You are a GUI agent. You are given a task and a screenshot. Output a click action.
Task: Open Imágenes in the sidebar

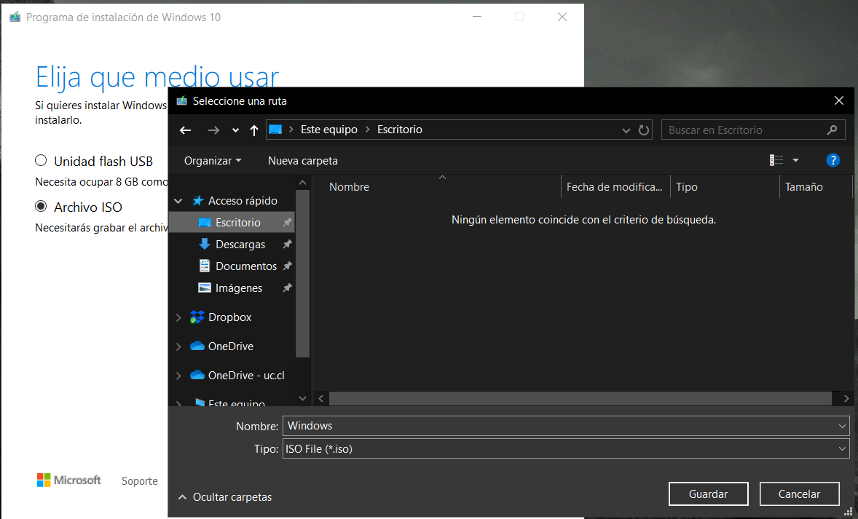click(239, 288)
